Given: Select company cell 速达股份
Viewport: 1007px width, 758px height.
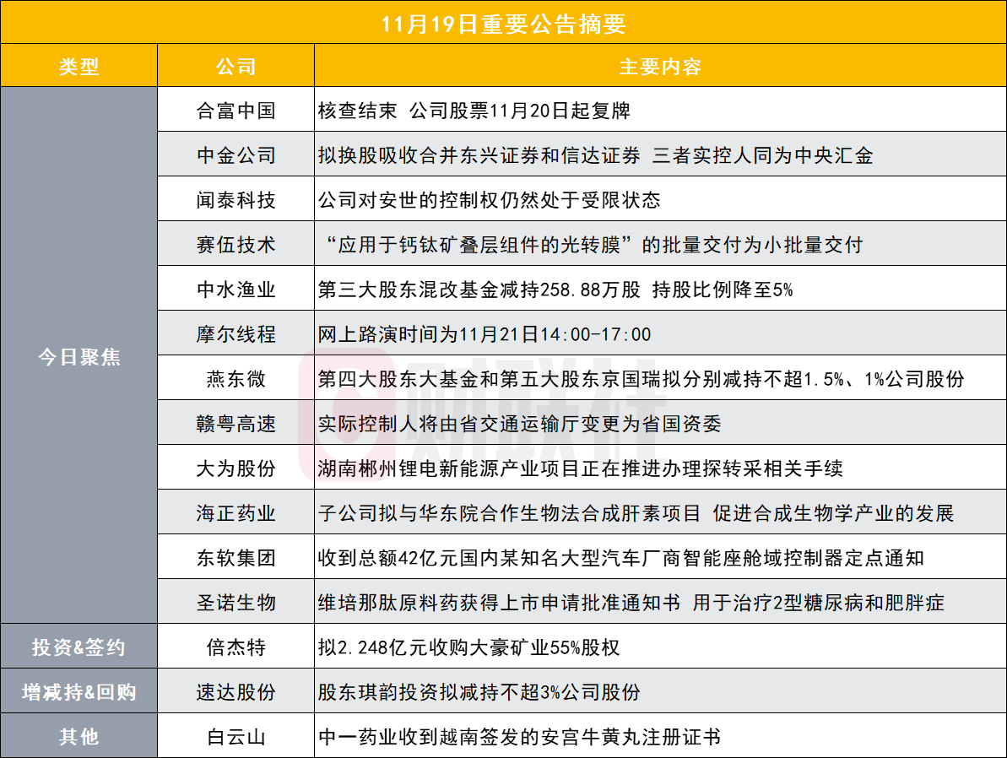Looking at the screenshot, I should 236,692.
